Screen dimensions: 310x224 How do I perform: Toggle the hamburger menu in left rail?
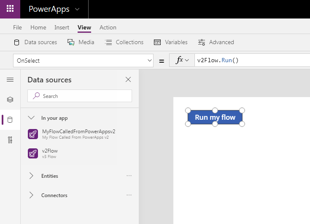[x=10, y=79]
